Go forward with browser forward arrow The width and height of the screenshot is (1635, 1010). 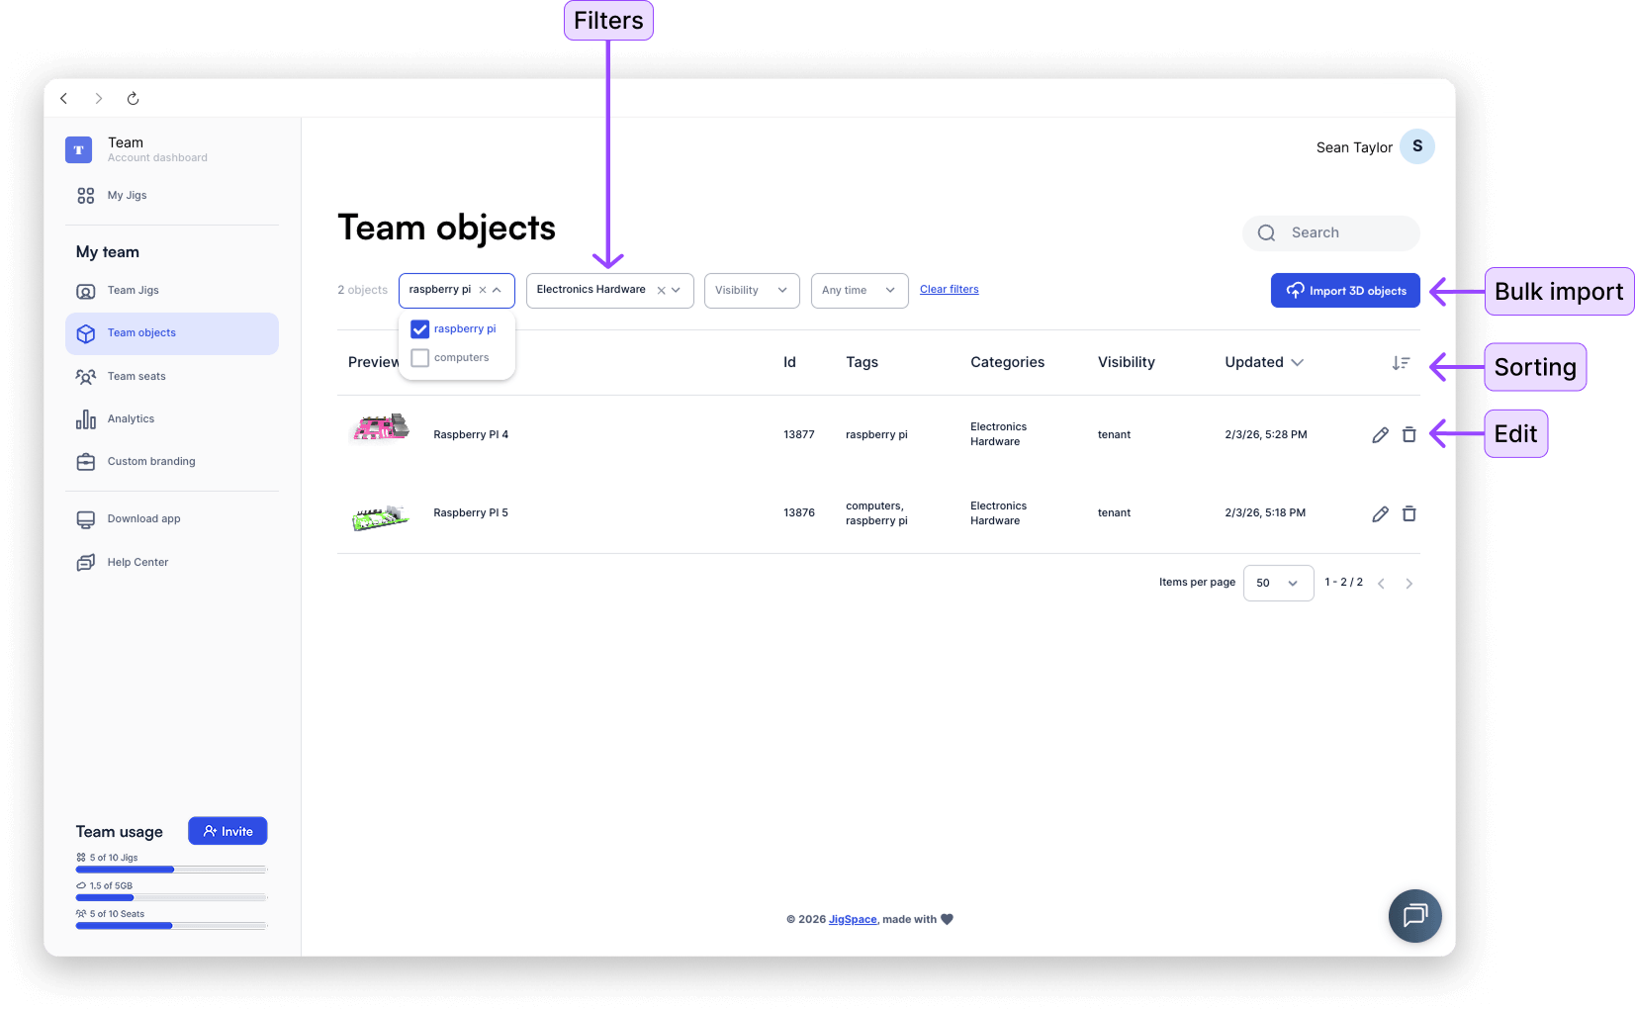point(98,98)
